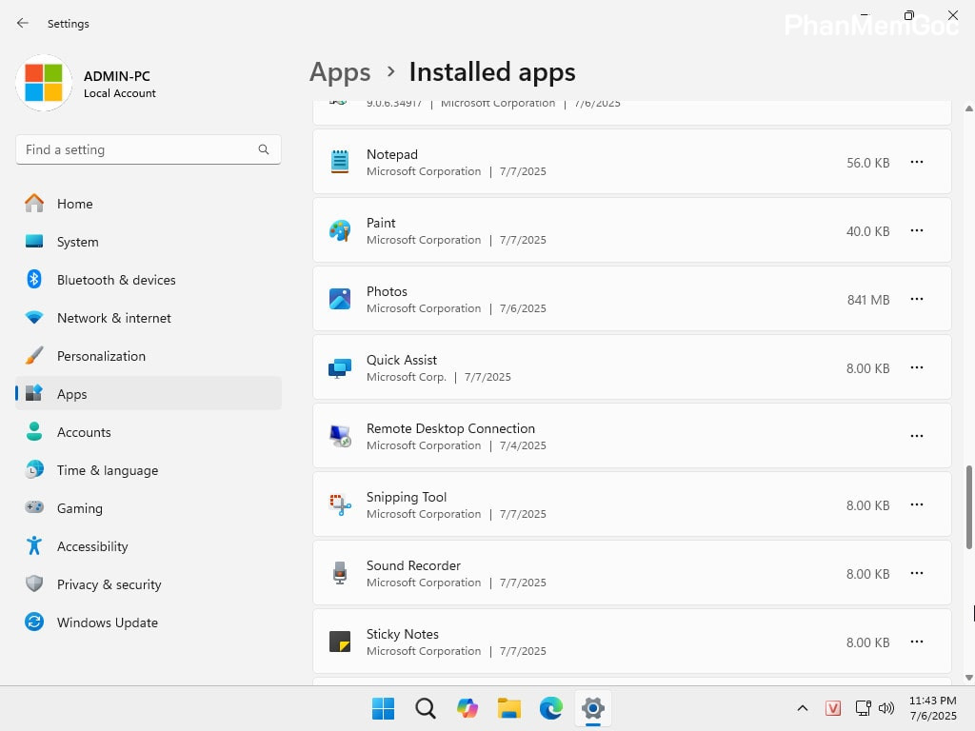Select the Quick Assist icon
975x731 pixels.
point(340,367)
